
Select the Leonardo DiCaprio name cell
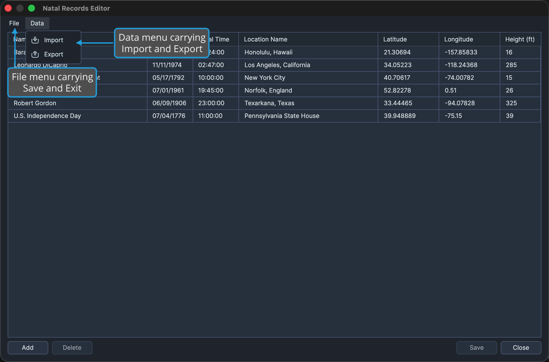tap(77, 65)
